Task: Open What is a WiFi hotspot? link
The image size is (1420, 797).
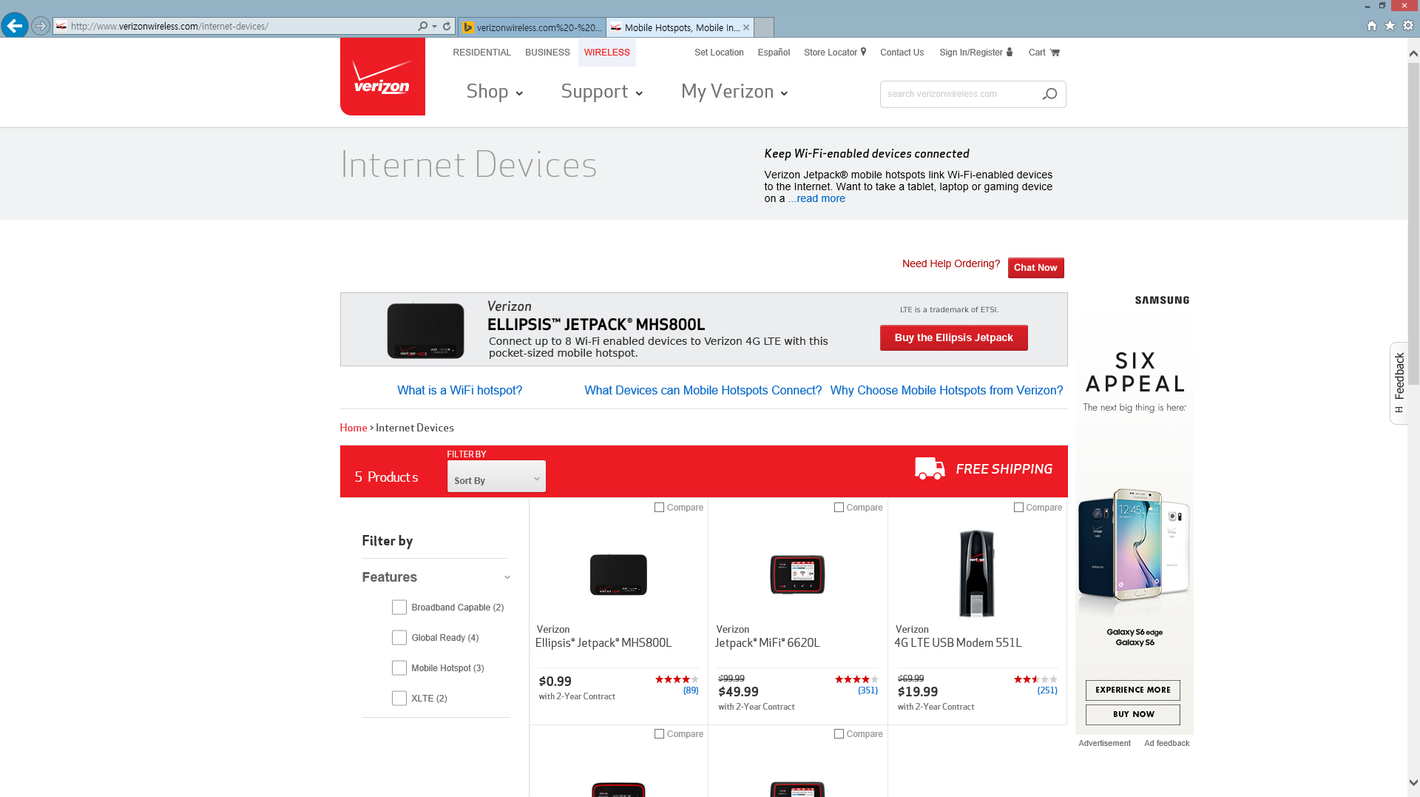Action: click(x=459, y=391)
